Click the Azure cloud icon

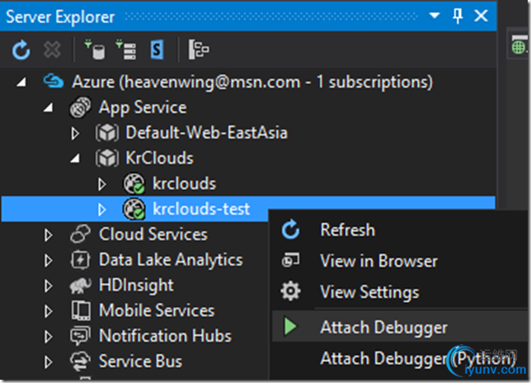[x=53, y=82]
